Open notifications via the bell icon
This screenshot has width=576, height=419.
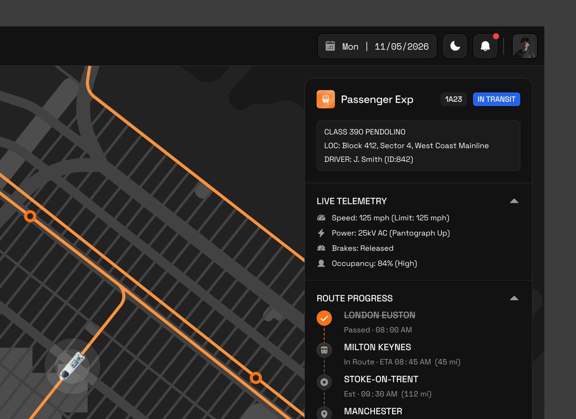click(x=485, y=46)
